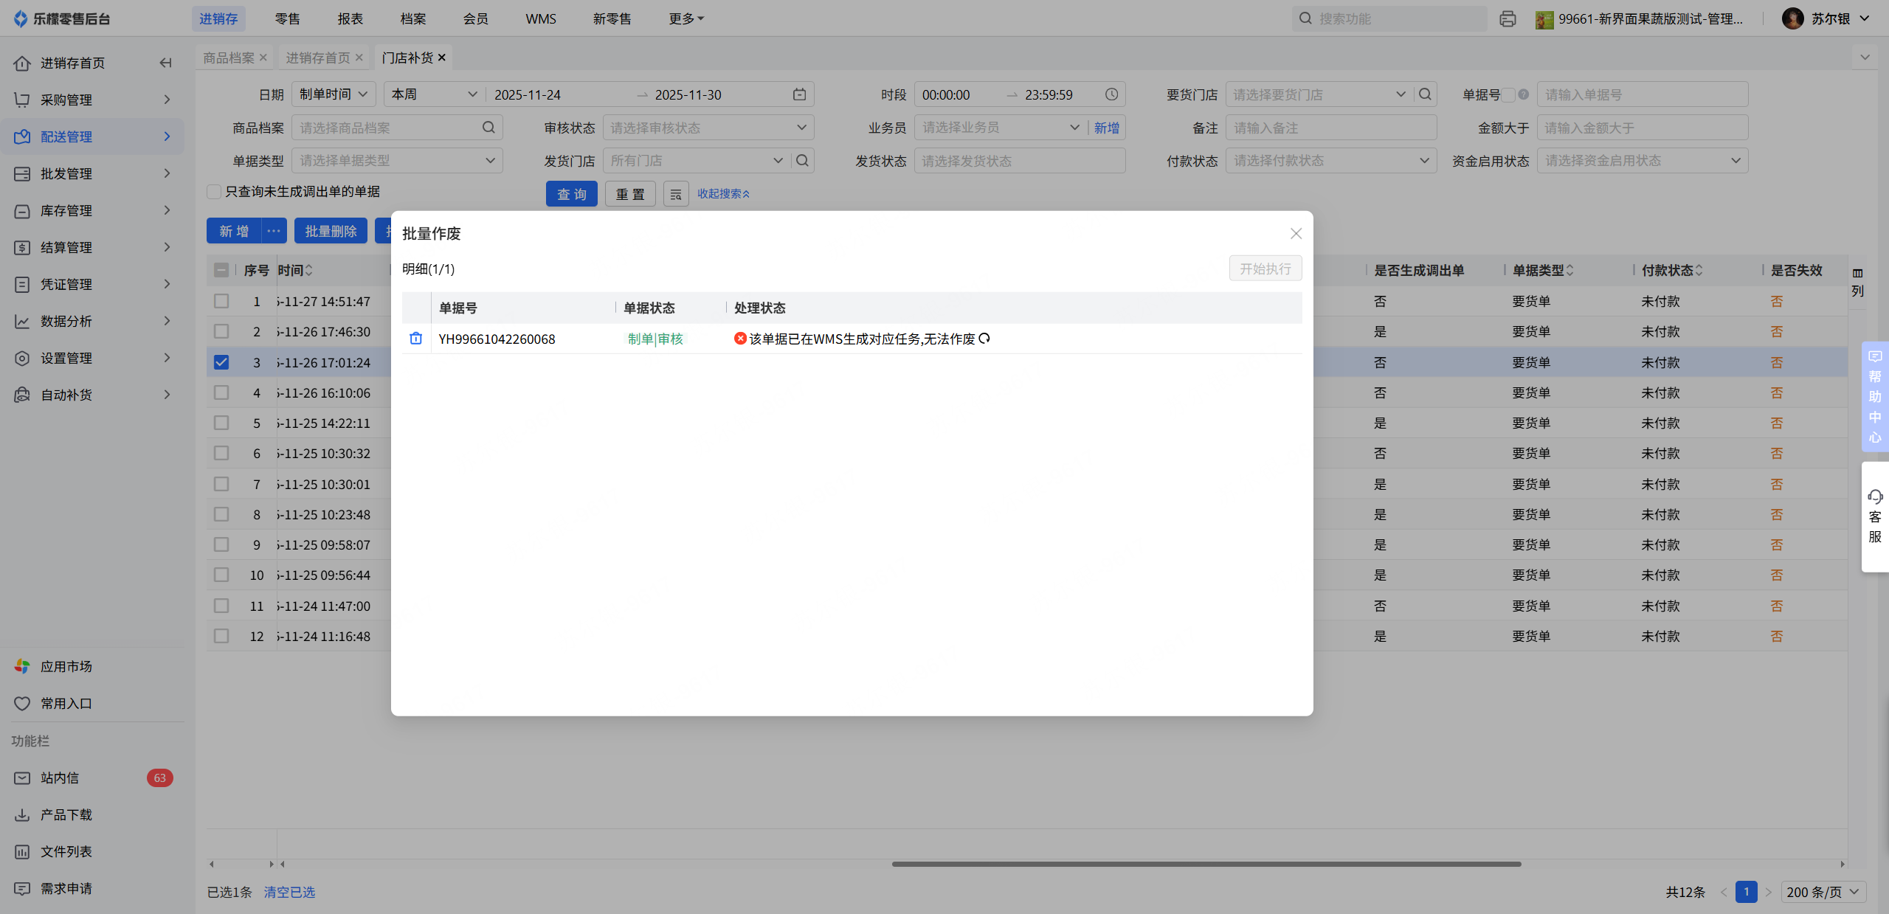1889x914 pixels.
Task: Open the 站内信 messages inbox
Action: (x=60, y=778)
